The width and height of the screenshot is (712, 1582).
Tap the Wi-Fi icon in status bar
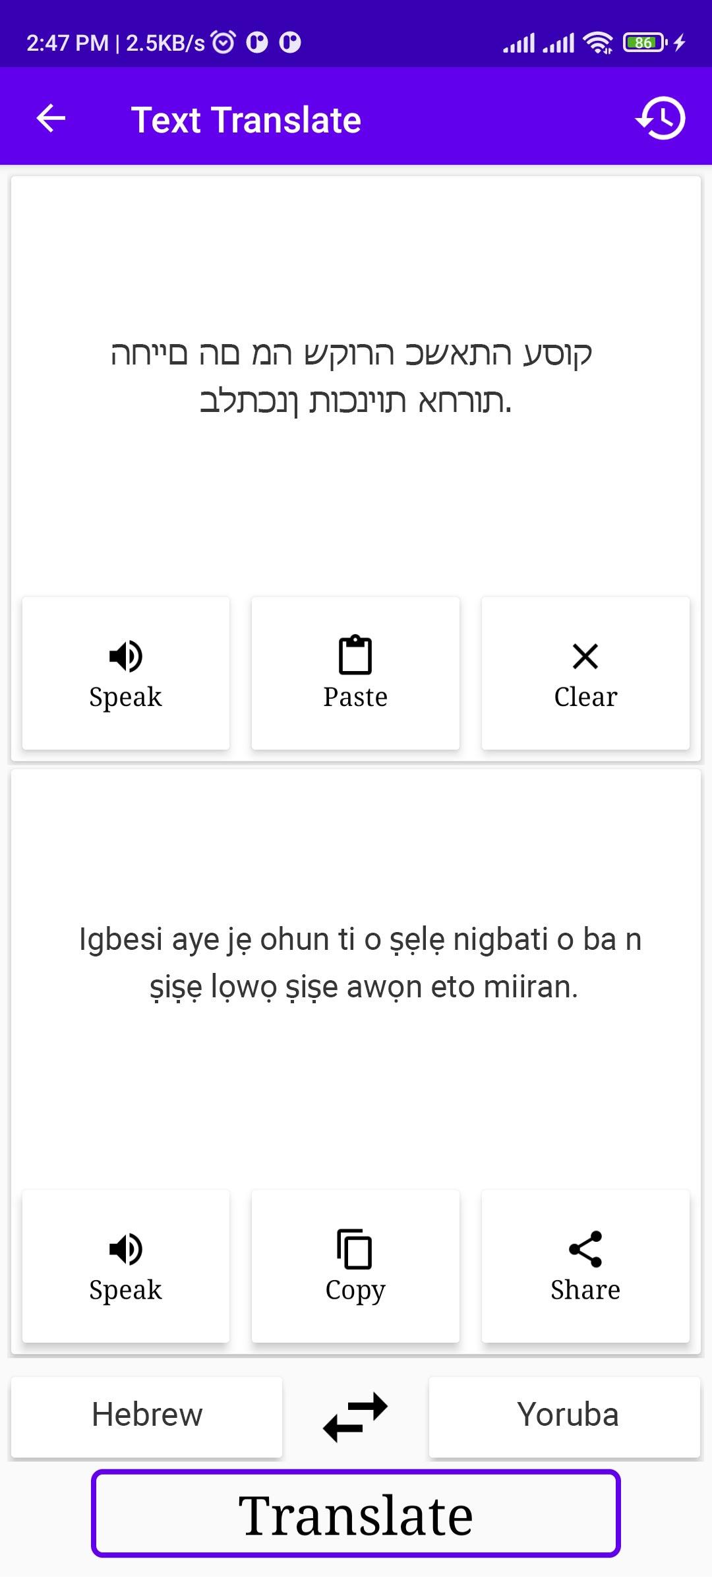click(x=598, y=43)
